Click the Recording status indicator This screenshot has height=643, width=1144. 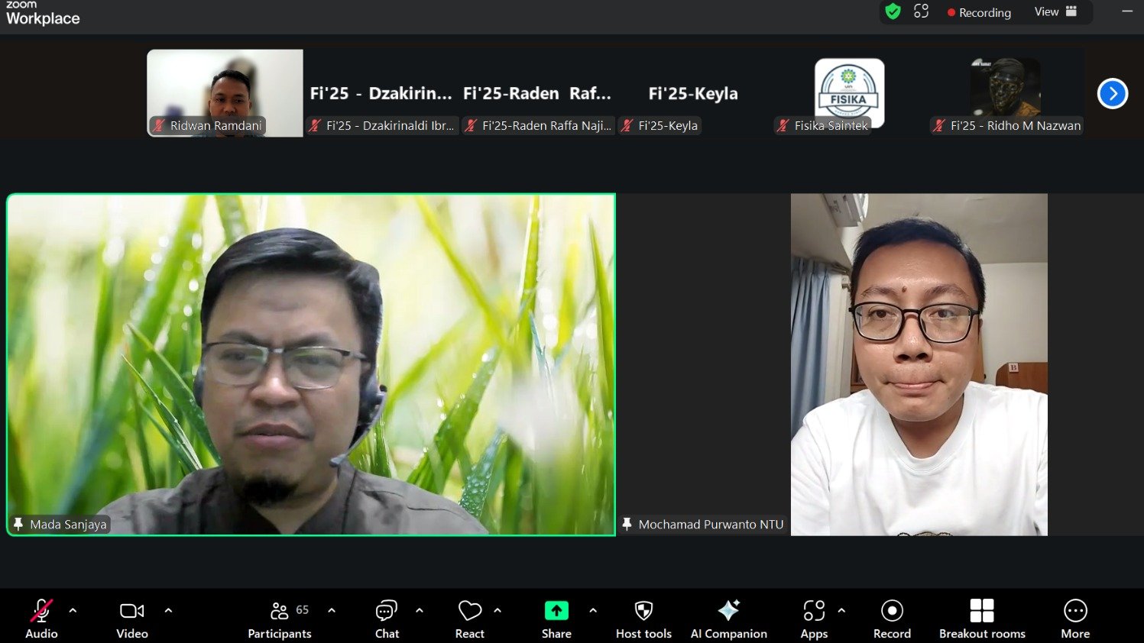point(979,13)
